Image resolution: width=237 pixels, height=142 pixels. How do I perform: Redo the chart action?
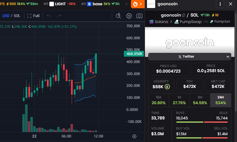pyautogui.click(x=59, y=16)
